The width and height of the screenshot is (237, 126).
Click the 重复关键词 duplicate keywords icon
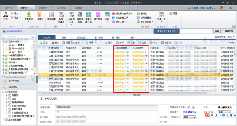pyautogui.click(x=61, y=15)
